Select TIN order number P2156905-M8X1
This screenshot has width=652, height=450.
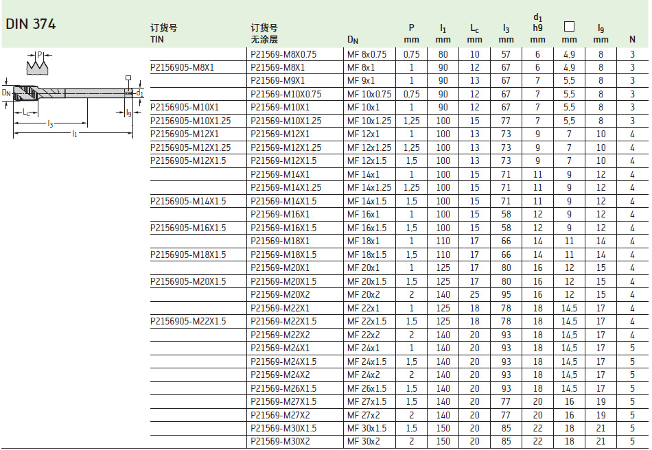coord(182,68)
